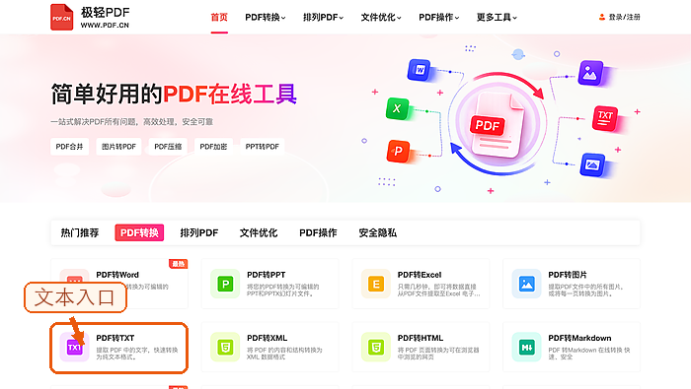Switch to the 热门推荐 tab
The image size is (691, 389).
click(80, 232)
